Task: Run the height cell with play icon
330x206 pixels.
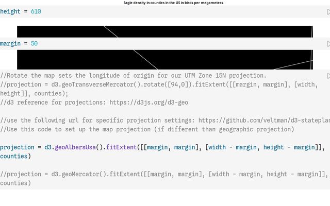Action: [x=328, y=12]
